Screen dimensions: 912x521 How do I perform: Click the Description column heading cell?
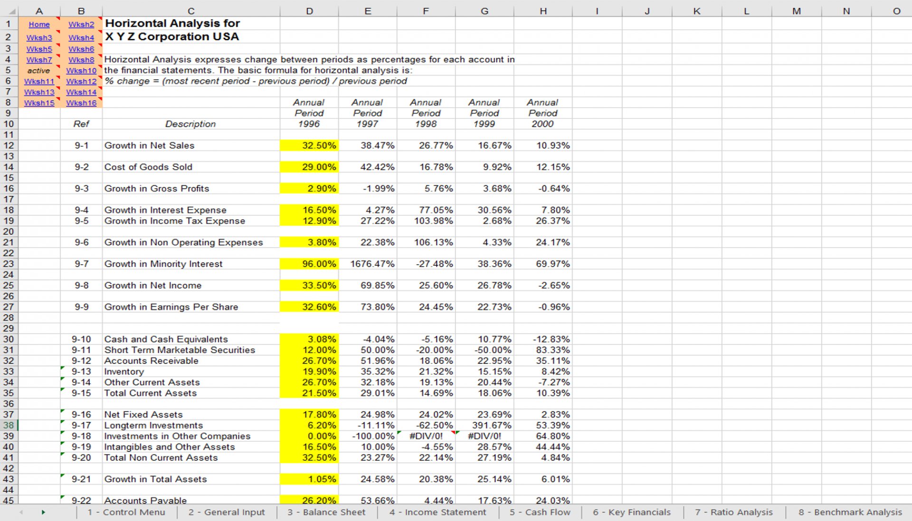click(190, 124)
